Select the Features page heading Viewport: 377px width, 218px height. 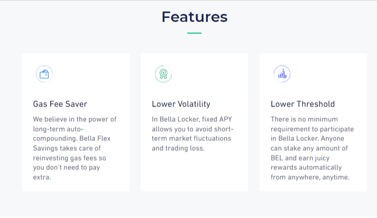tap(194, 17)
